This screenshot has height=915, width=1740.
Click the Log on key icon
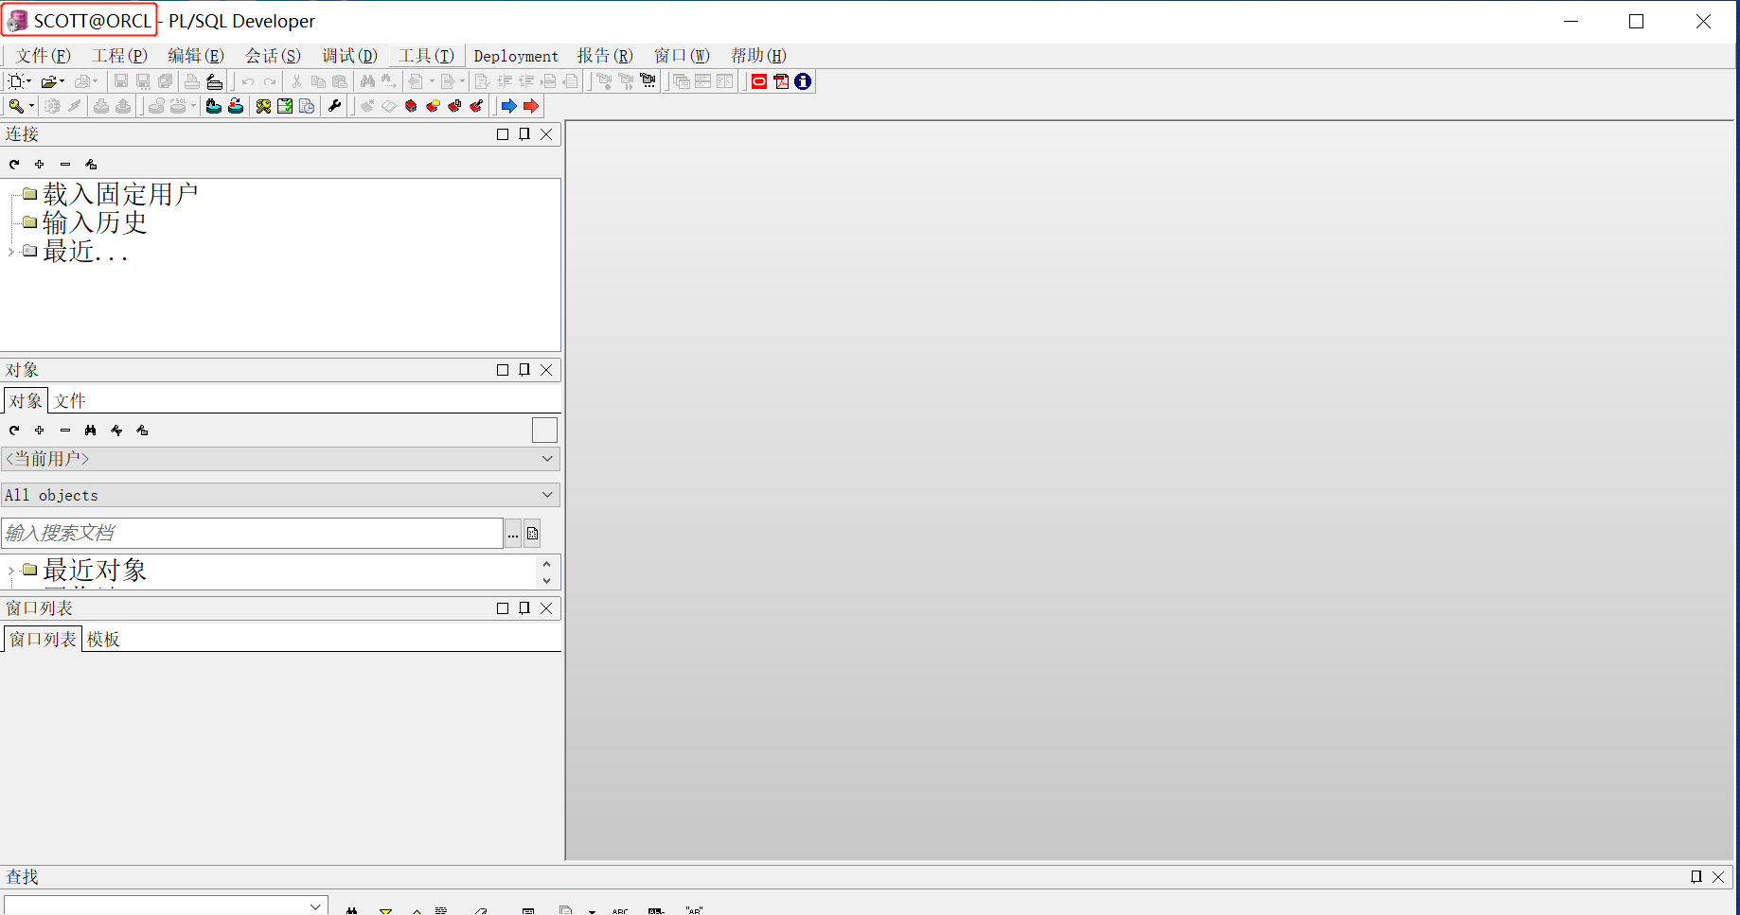point(16,106)
